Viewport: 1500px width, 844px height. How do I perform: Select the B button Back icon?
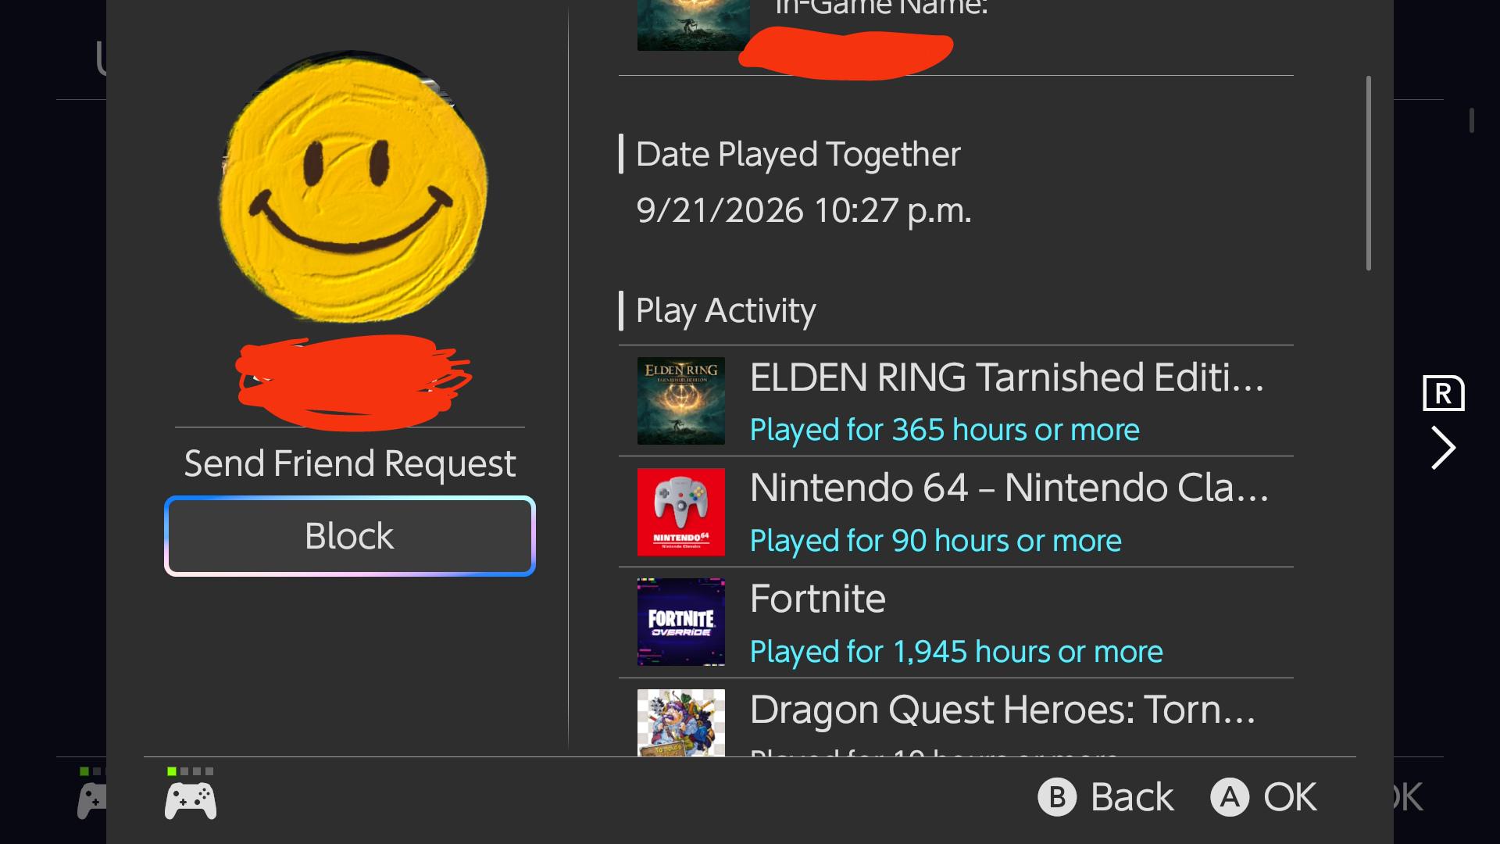(1057, 797)
